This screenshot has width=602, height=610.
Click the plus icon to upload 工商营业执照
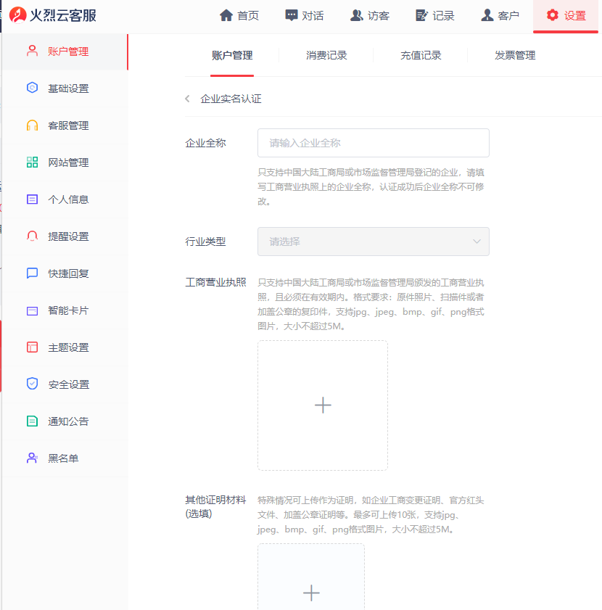323,405
